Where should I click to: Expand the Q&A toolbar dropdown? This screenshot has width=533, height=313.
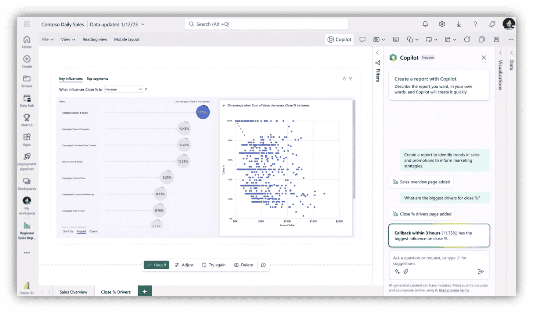(383, 40)
